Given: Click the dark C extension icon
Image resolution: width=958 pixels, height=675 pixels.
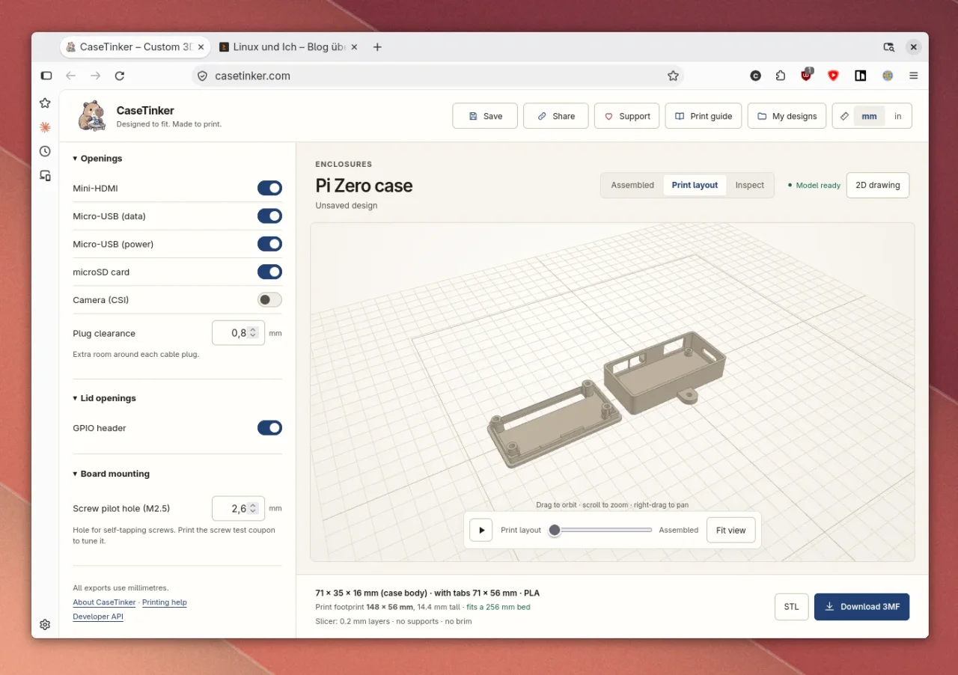Looking at the screenshot, I should pos(755,76).
